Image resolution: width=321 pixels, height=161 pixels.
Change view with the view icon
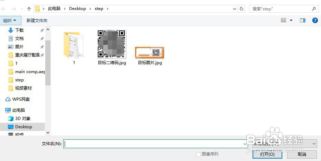click(x=284, y=20)
